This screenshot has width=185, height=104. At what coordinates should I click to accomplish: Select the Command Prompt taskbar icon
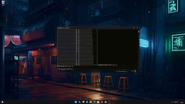click(x=109, y=102)
